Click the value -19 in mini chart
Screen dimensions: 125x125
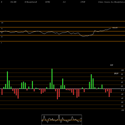coord(80,118)
